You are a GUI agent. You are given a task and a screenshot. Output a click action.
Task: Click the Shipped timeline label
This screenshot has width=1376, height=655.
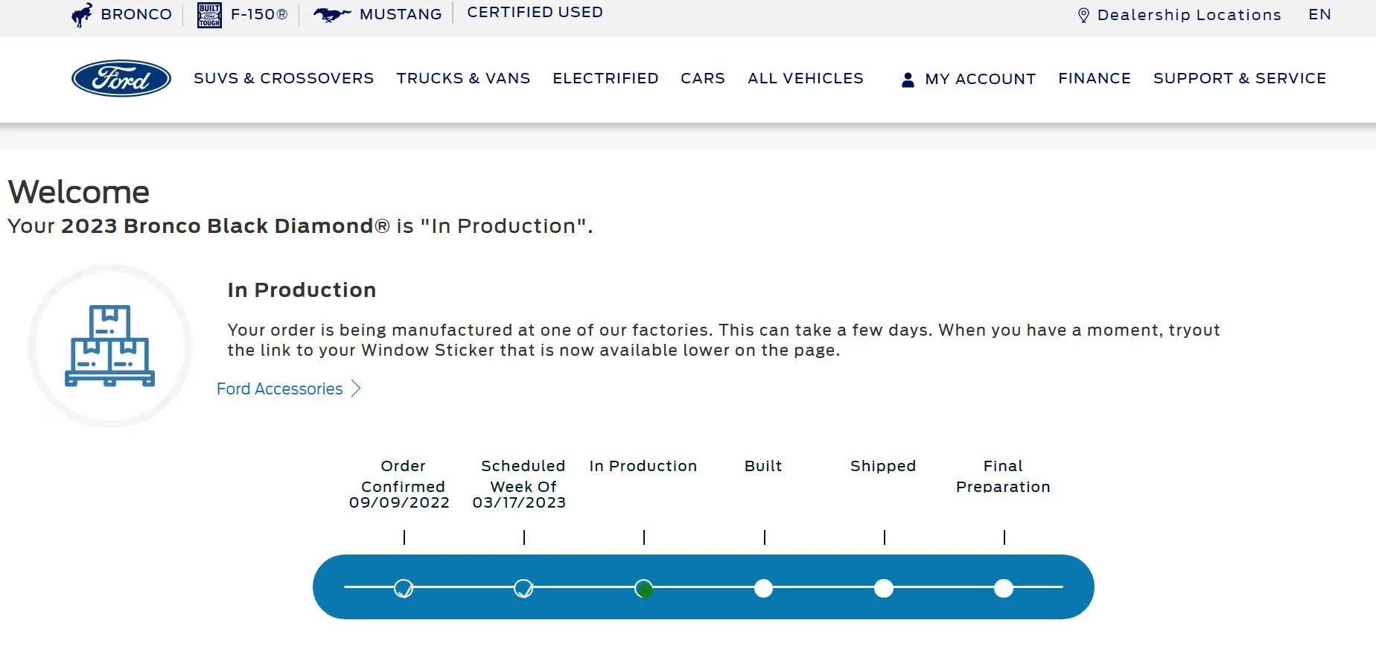[x=883, y=466]
